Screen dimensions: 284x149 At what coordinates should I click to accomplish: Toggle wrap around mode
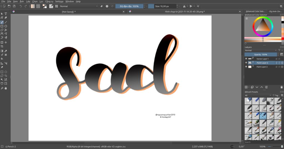[198, 6]
